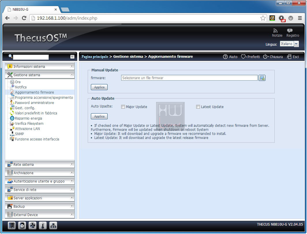Viewport: 307px width, 234px height.
Task: Select Notifica in the system tree
Action: coord(21,87)
